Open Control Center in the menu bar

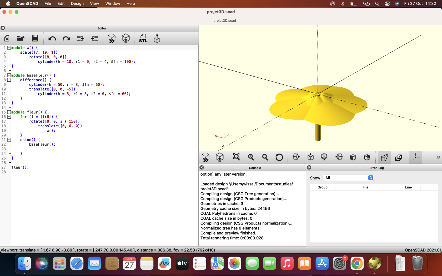click(x=387, y=3)
